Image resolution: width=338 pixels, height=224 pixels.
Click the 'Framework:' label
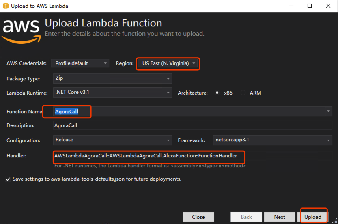click(192, 140)
